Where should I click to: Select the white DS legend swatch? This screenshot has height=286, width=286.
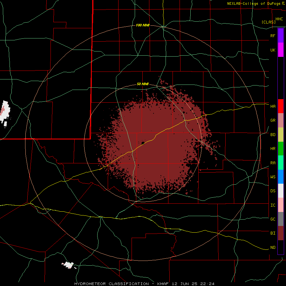tap(281, 191)
